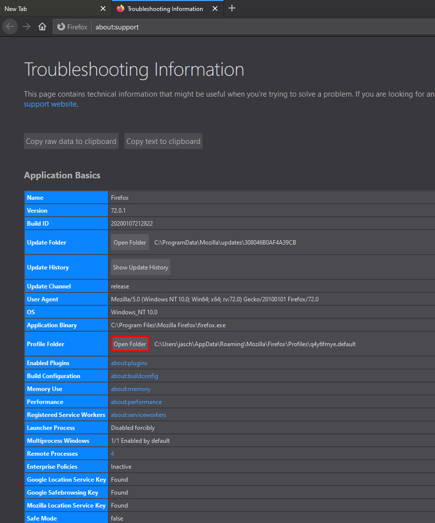Viewport: 435px width, 523px height.
Task: Click the Name row value Firefox
Action: click(x=119, y=197)
